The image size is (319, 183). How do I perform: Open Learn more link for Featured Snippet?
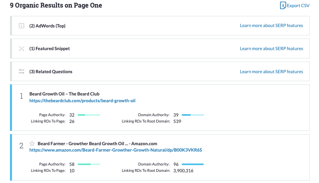coord(271,49)
